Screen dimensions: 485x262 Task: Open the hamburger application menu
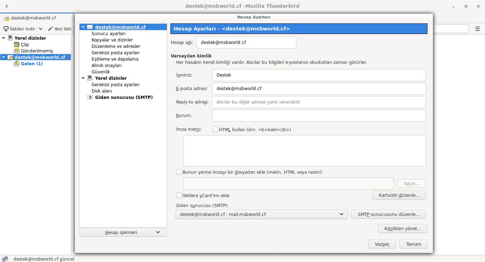point(478,29)
